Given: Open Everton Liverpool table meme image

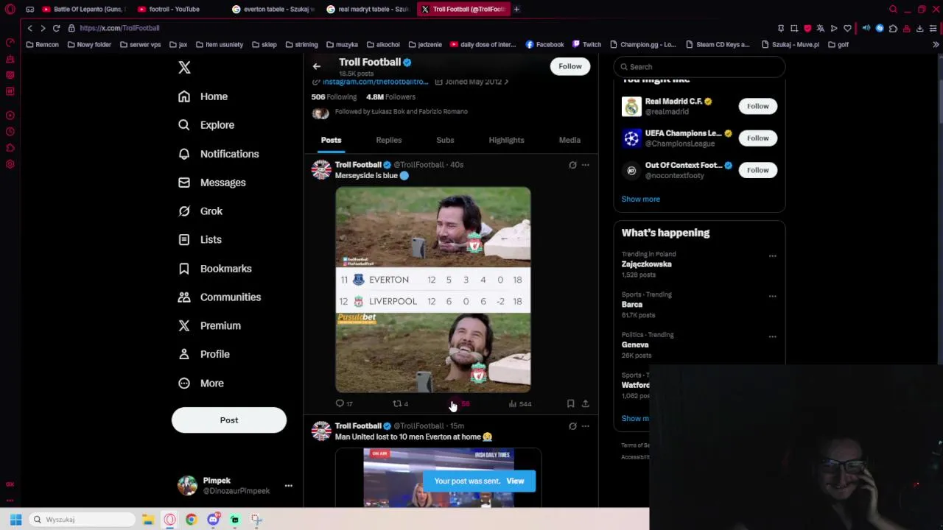Looking at the screenshot, I should pos(433,289).
